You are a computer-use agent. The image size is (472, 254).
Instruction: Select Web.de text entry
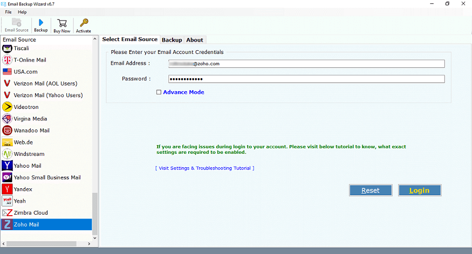pos(24,142)
